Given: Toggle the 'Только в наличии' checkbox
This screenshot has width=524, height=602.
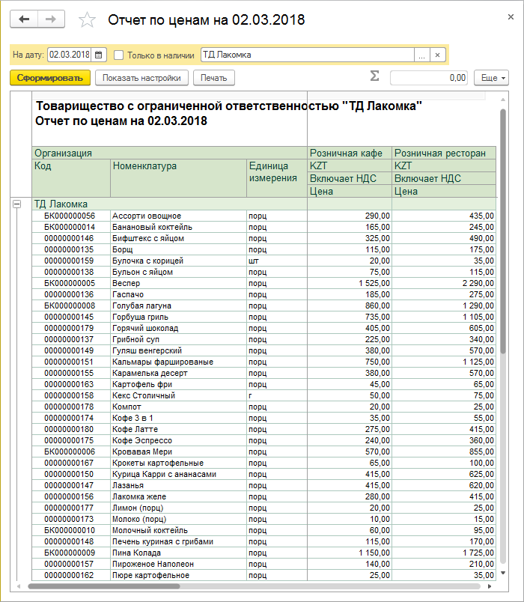Looking at the screenshot, I should [119, 55].
